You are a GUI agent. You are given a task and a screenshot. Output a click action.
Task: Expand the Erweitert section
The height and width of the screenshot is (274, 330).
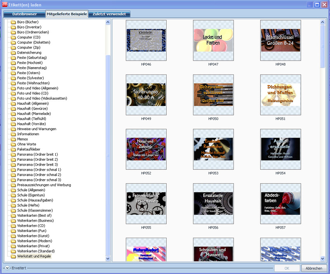pyautogui.click(x=7, y=268)
